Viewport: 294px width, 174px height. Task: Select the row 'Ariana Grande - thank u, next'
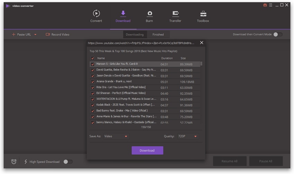pyautogui.click(x=145, y=81)
